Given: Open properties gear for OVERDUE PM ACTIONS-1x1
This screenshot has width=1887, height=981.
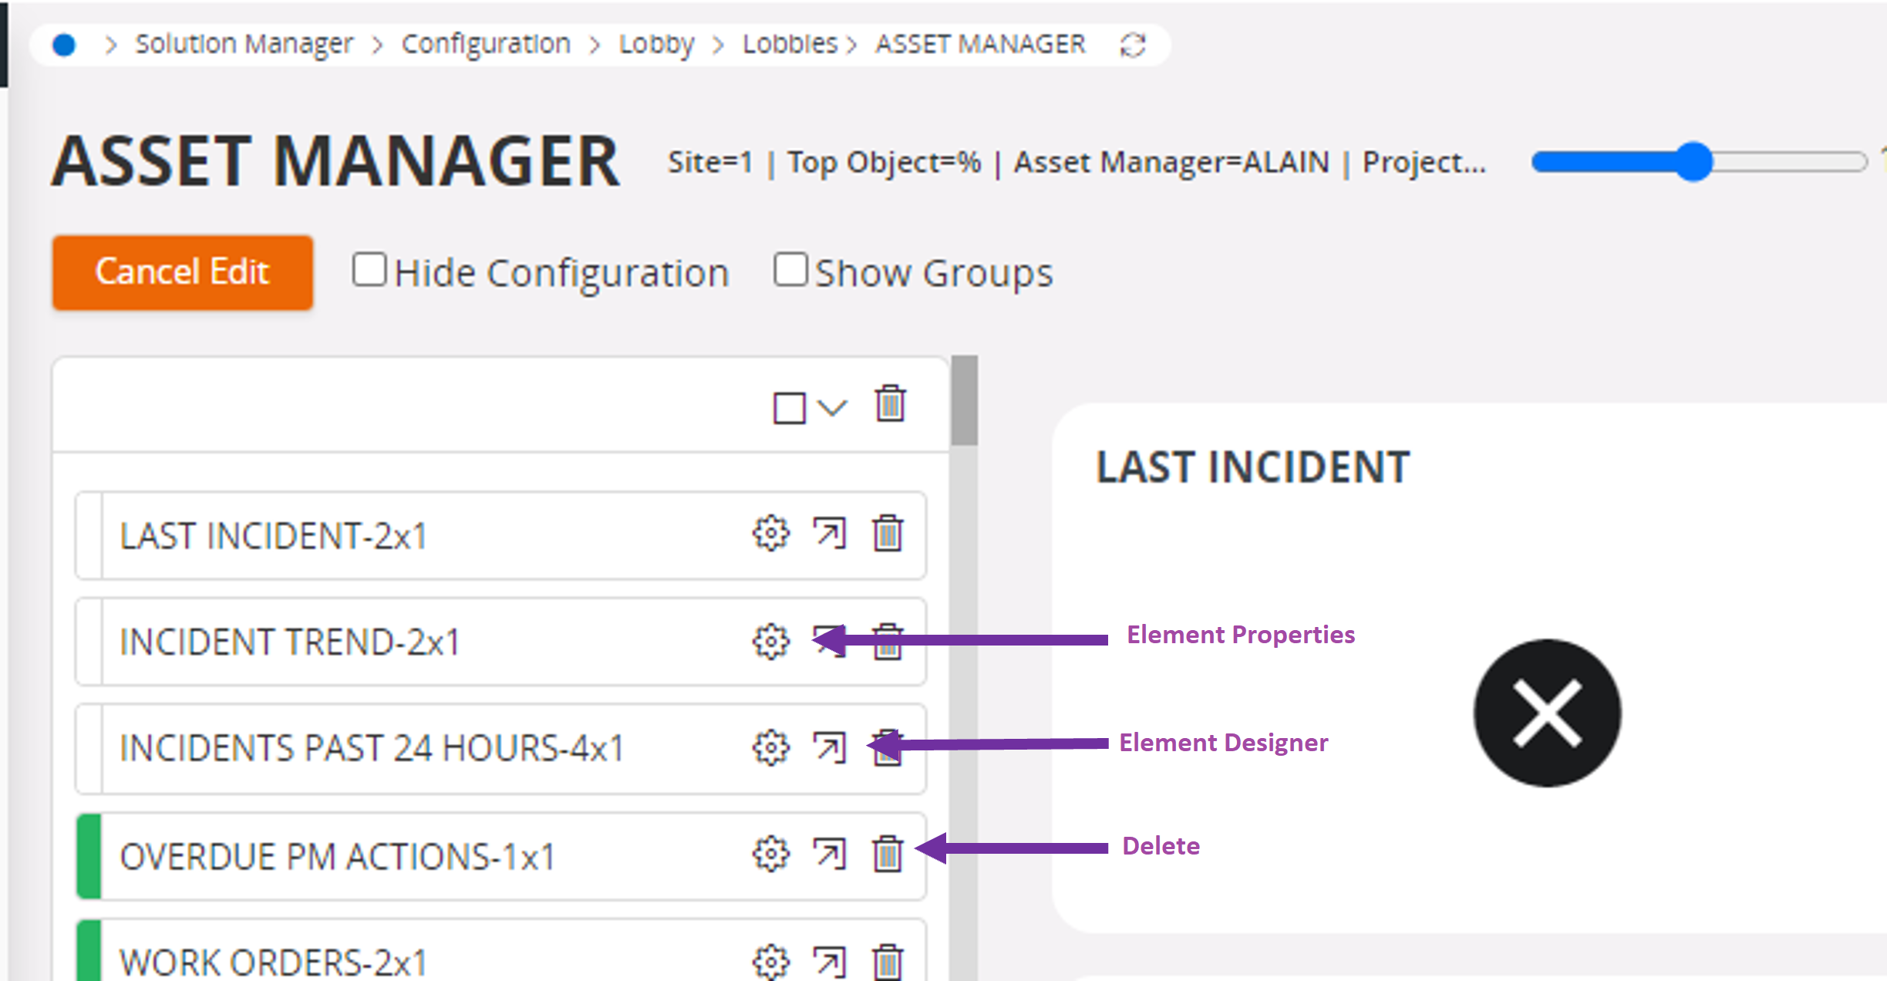Looking at the screenshot, I should coord(770,854).
